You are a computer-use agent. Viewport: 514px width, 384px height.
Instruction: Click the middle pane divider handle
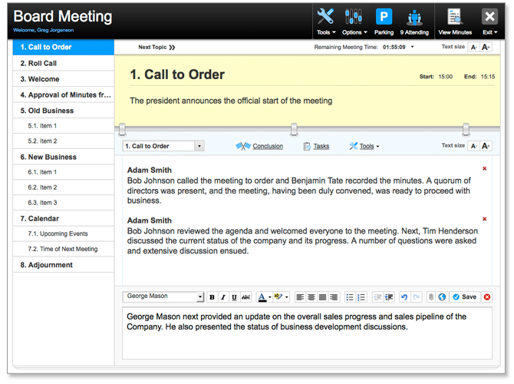[294, 130]
